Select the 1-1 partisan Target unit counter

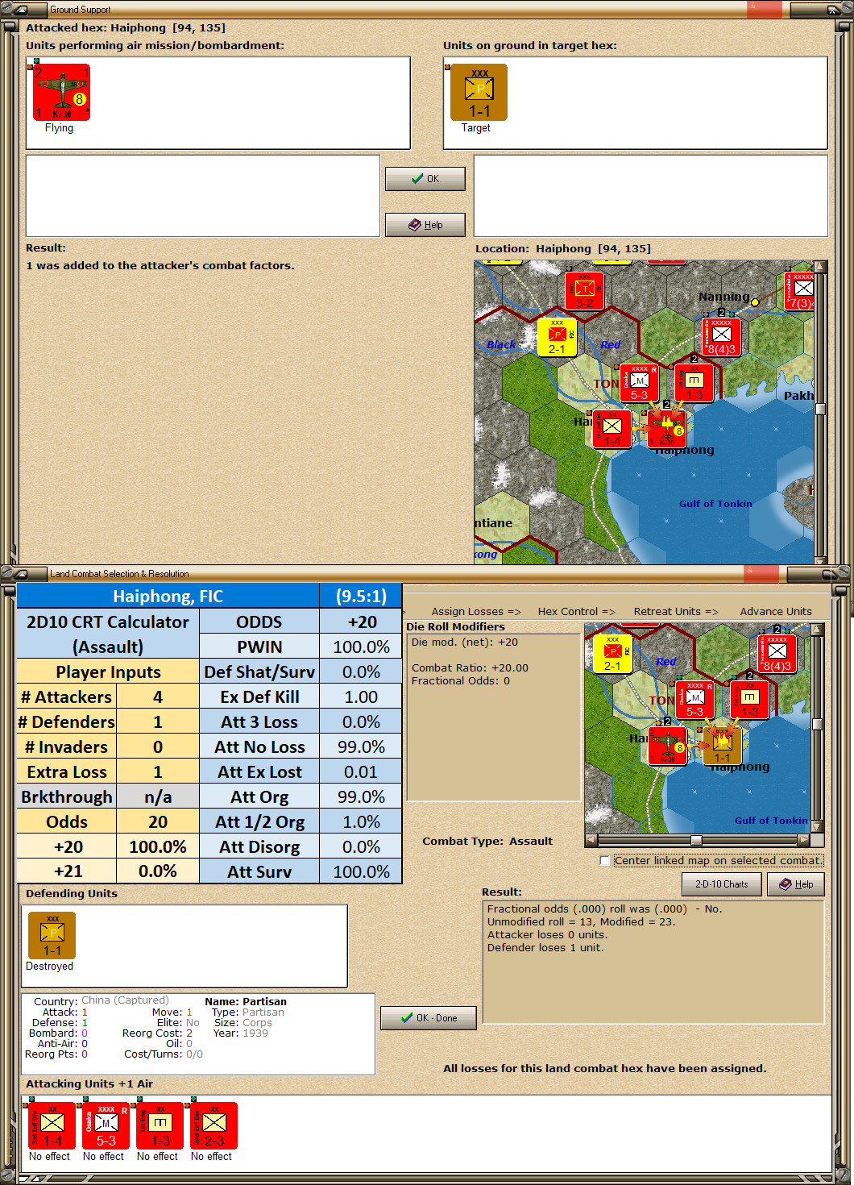[x=479, y=93]
